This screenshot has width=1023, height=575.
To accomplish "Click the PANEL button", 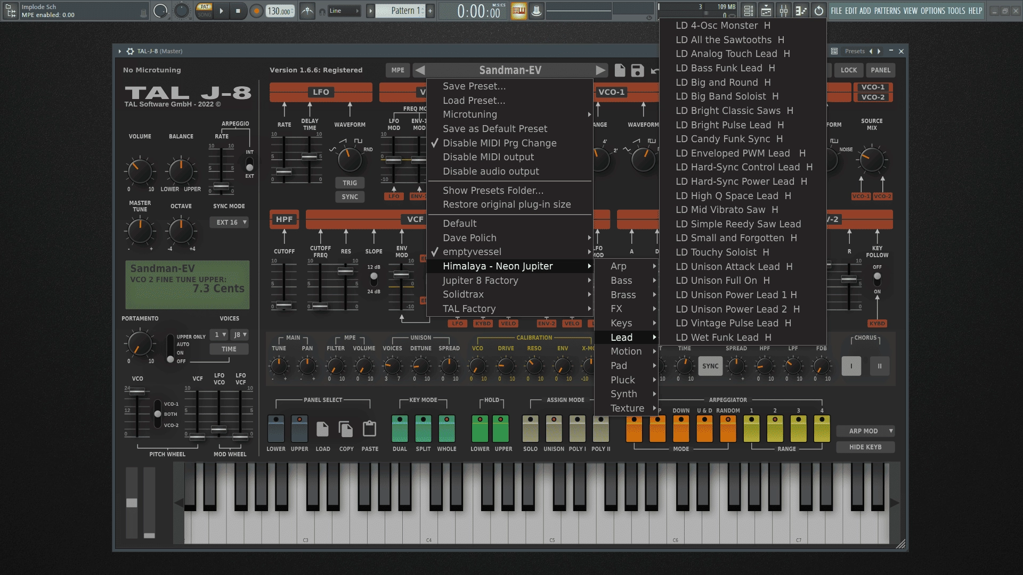I will click(x=880, y=70).
